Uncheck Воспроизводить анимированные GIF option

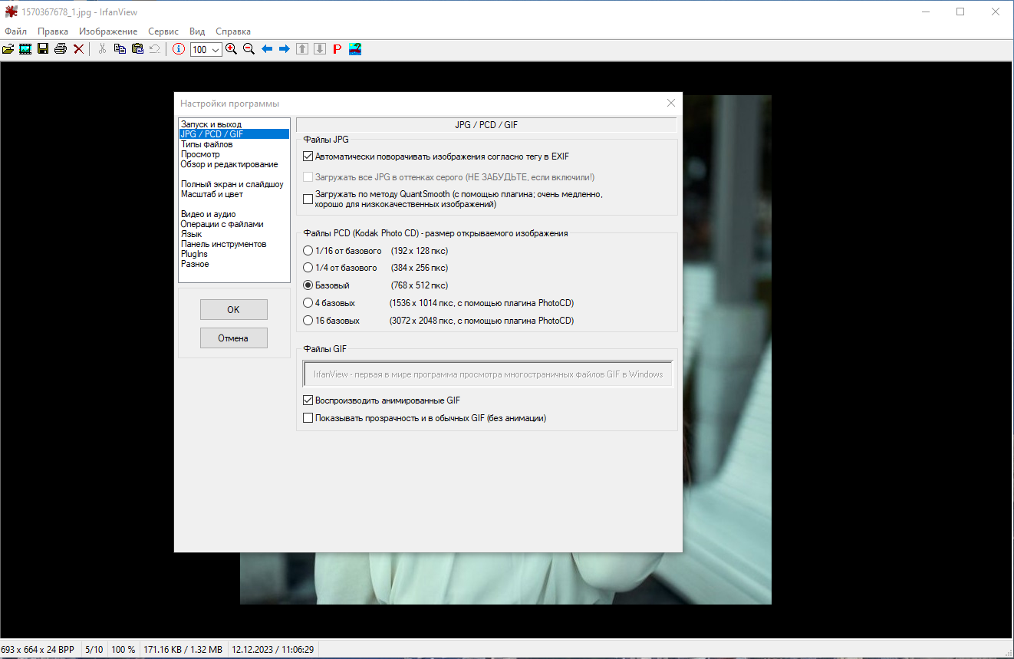click(x=308, y=400)
